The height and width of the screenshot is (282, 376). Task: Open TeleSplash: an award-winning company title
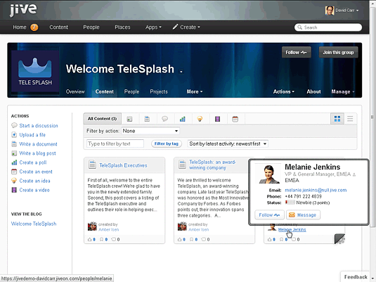[212, 165]
